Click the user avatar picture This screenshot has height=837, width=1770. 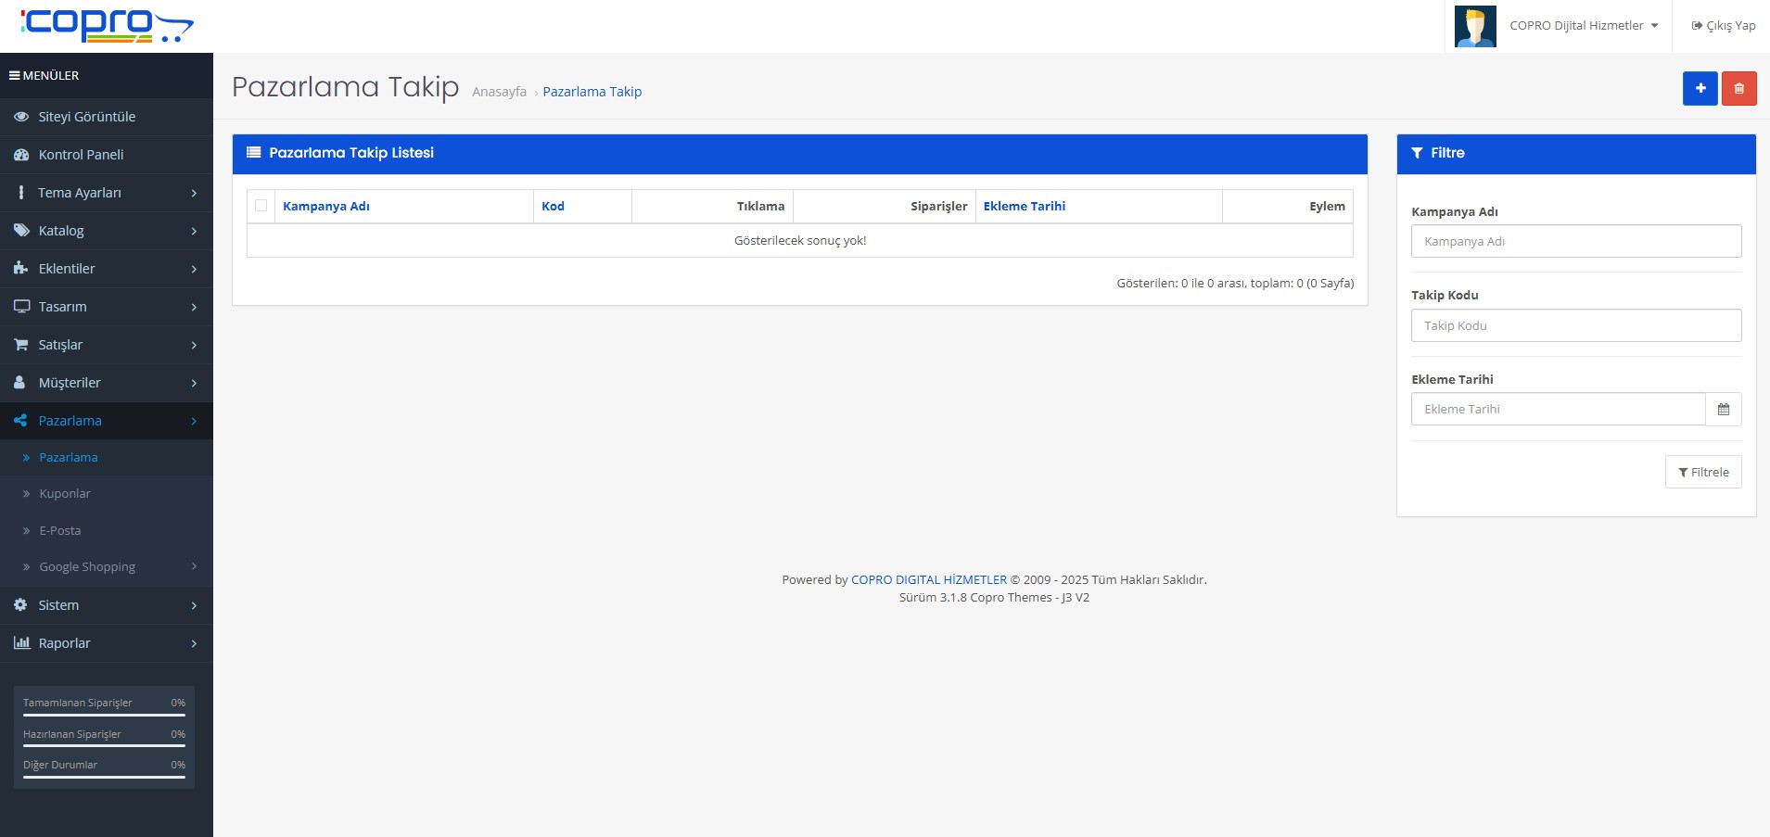(1474, 26)
